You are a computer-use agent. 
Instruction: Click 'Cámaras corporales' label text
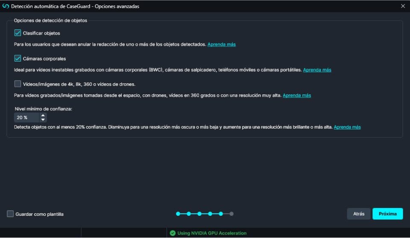coord(44,59)
